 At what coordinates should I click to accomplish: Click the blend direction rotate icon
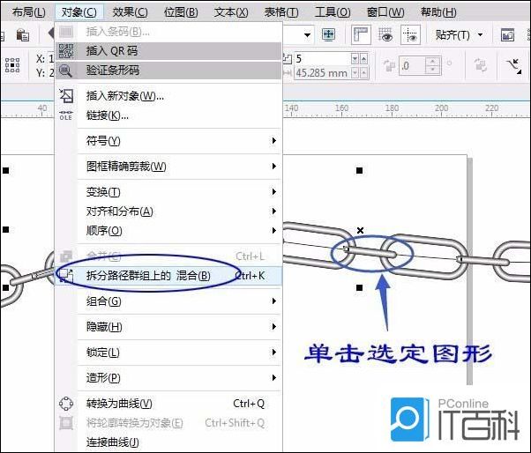click(389, 65)
